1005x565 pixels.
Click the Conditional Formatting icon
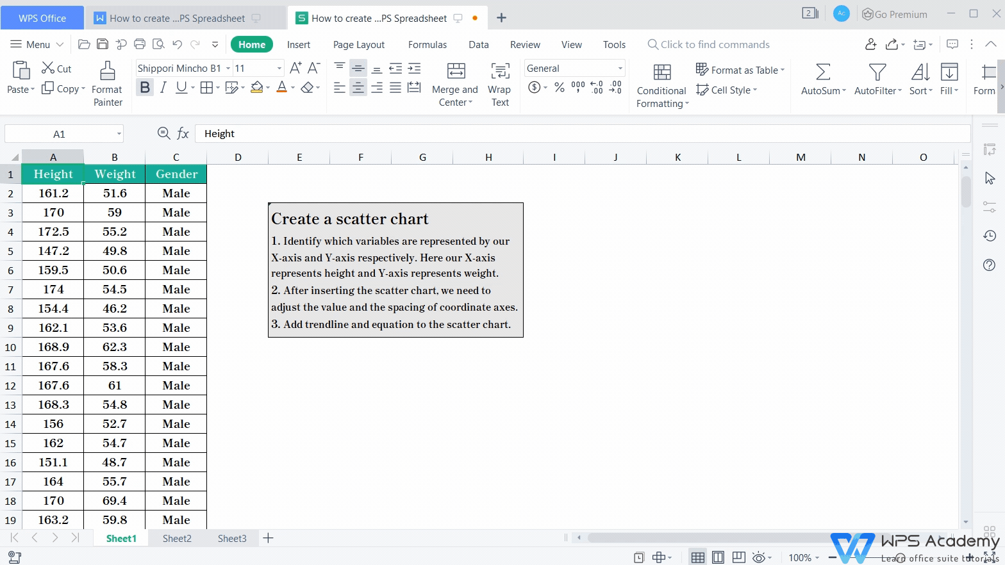tap(662, 72)
